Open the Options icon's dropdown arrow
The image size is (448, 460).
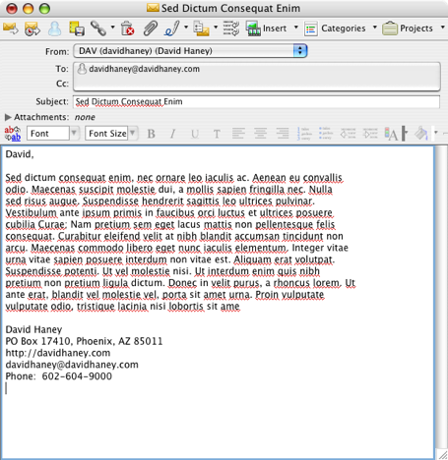(x=216, y=27)
